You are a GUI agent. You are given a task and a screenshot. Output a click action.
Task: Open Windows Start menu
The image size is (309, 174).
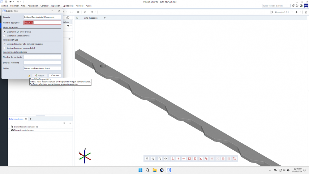tap(140, 170)
